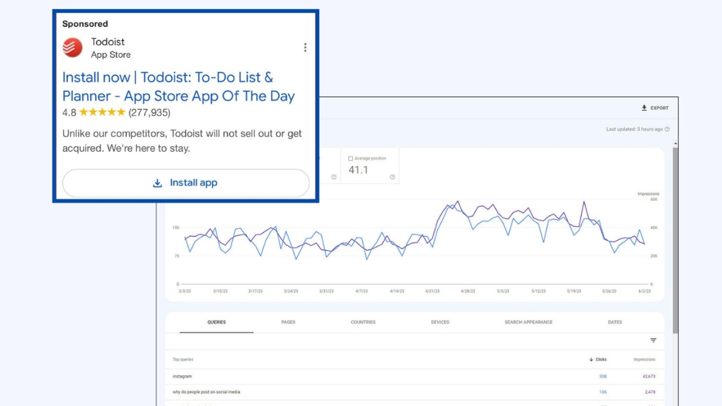Screen dimensions: 722x406
Task: Switch to the Search Appearance tab
Action: coord(528,322)
